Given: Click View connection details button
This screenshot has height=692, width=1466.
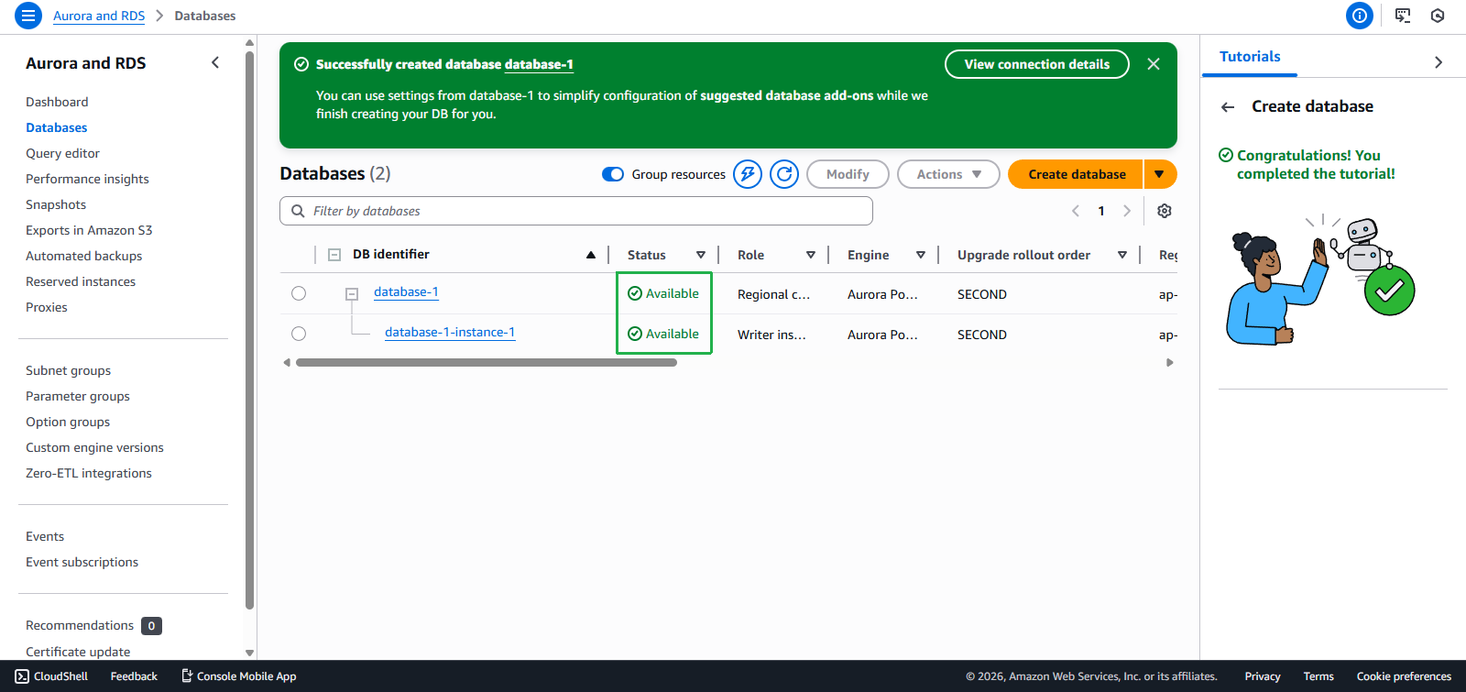Looking at the screenshot, I should point(1036,64).
